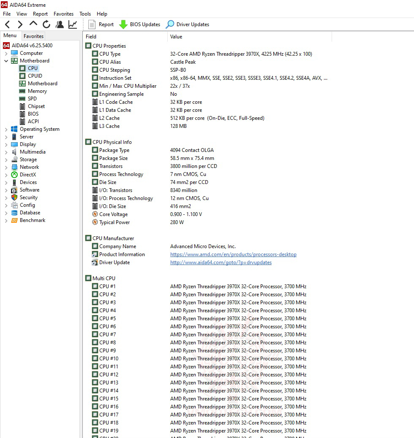Open the SPD page in the tree

[x=32, y=99]
